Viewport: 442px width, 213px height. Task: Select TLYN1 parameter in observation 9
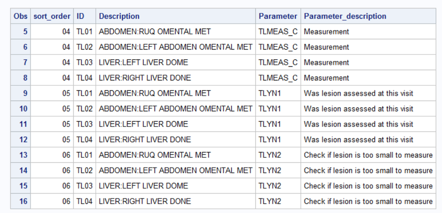click(270, 94)
